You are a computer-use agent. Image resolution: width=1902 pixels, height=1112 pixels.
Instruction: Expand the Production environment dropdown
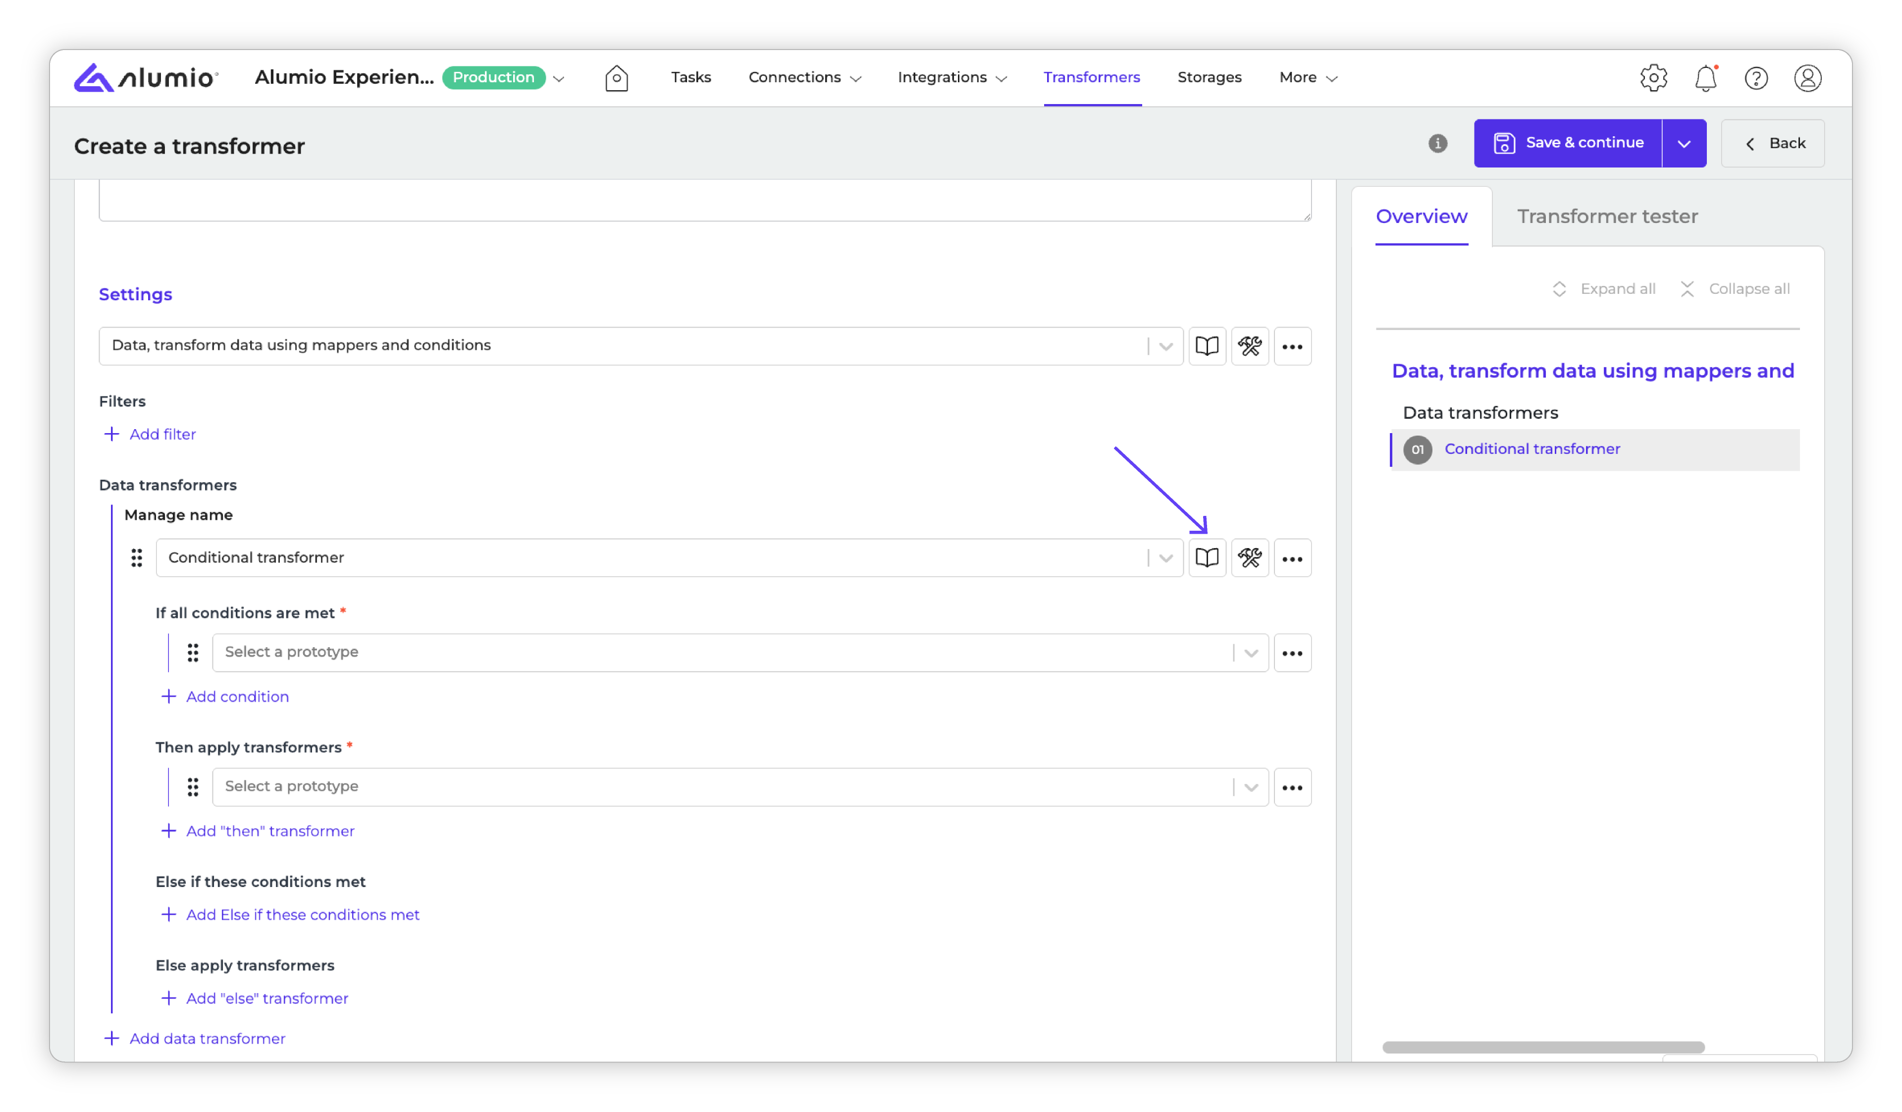[x=559, y=78]
